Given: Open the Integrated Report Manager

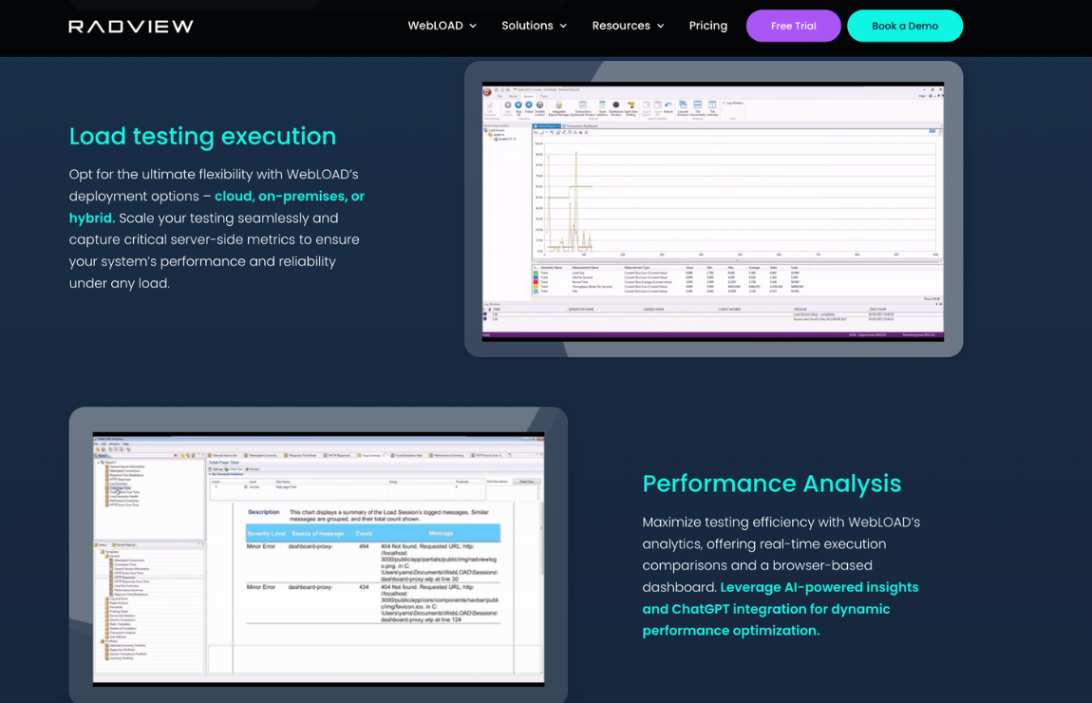Looking at the screenshot, I should [558, 105].
